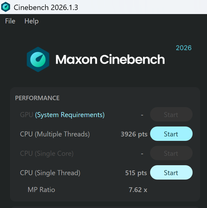Click the greyed GPU label
Image resolution: width=207 pixels, height=208 pixels.
click(x=27, y=115)
